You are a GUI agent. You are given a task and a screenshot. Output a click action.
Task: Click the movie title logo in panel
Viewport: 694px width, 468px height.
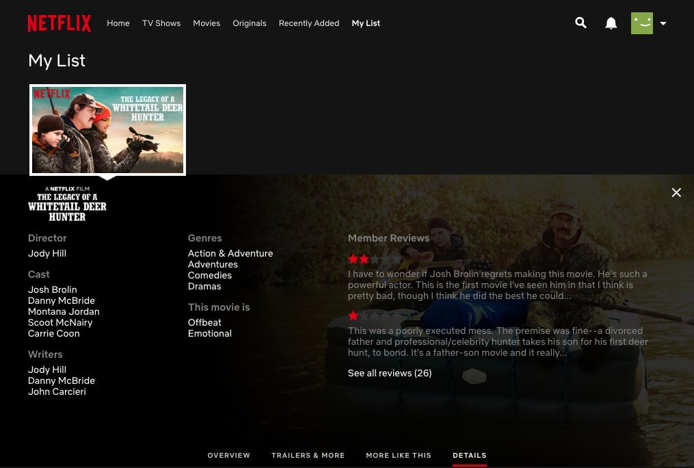point(67,204)
